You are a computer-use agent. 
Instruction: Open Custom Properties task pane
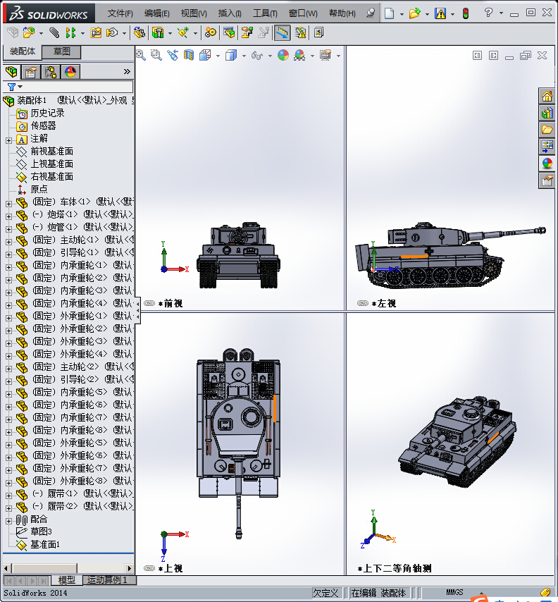click(x=547, y=180)
